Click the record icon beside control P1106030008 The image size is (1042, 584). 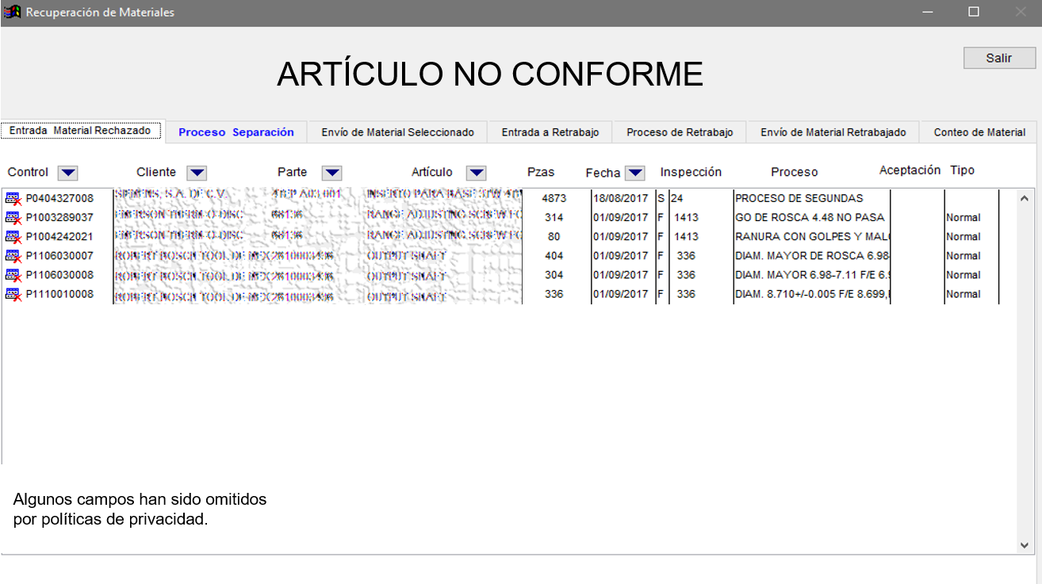13,275
